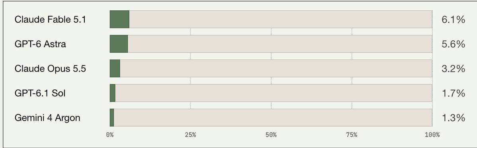
Task: Click the 75% axis tick label
Action: click(x=352, y=135)
